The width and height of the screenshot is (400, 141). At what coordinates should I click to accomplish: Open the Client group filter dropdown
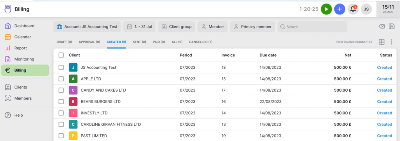click(x=177, y=27)
